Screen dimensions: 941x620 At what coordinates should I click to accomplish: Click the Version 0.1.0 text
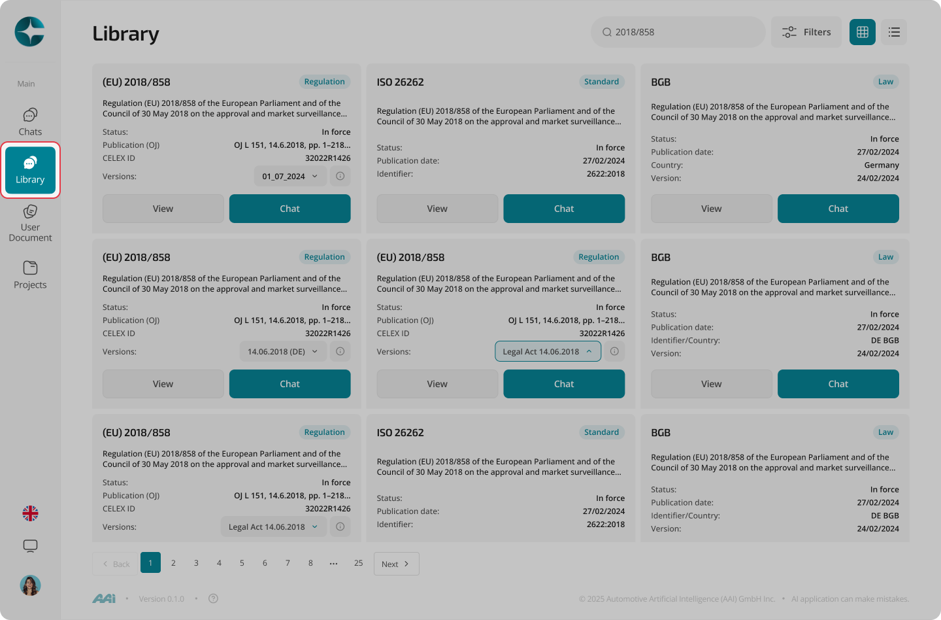coord(161,598)
